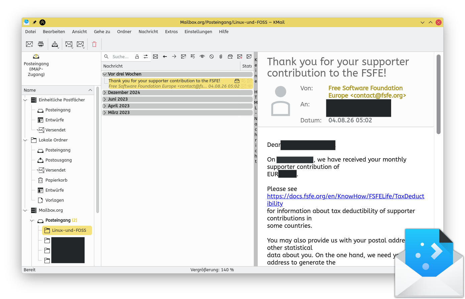The width and height of the screenshot is (465, 299).
Task: Toggle spam messages filter
Action: click(x=240, y=57)
